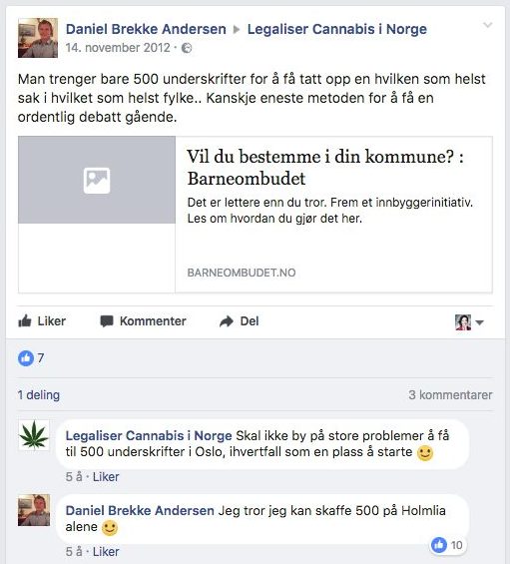Viewport: 510px width, 564px height.
Task: Click Daniel's profile photo in post header
Action: [38, 38]
